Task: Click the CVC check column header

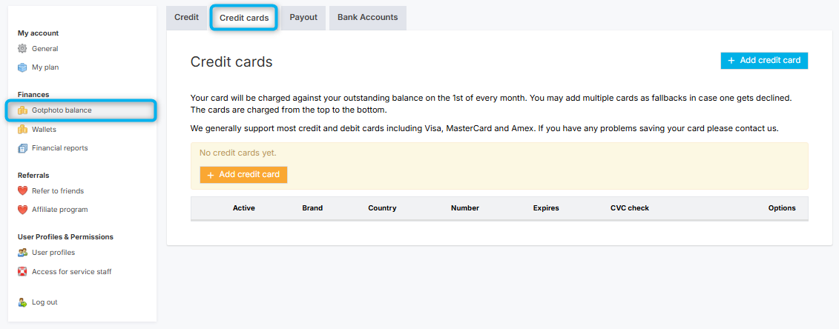Action: coord(630,208)
